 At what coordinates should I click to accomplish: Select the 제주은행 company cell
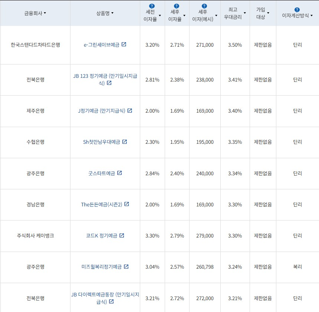tap(35, 111)
